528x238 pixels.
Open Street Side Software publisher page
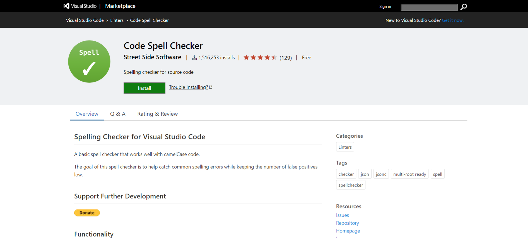pos(153,57)
